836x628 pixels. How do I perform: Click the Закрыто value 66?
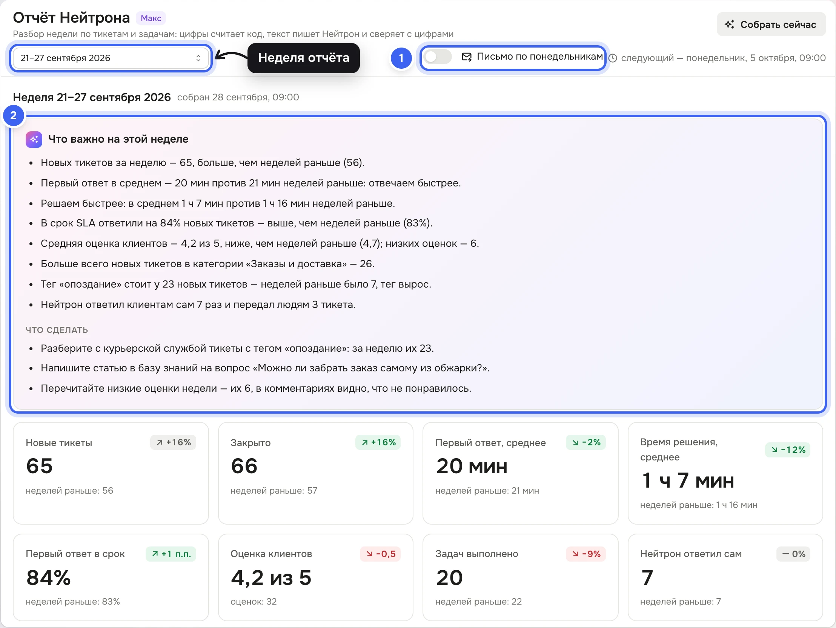244,466
